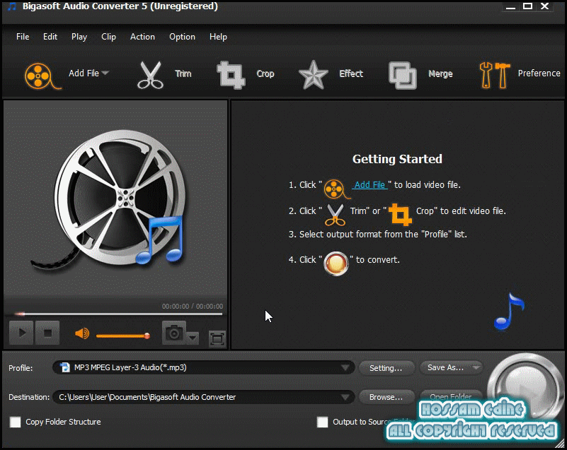Image resolution: width=567 pixels, height=450 pixels.
Task: Toggle full screen preview icon
Action: point(217,339)
